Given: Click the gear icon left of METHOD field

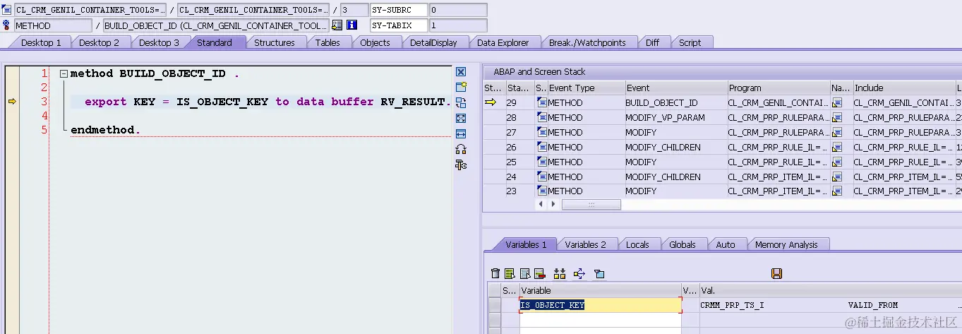Looking at the screenshot, I should pyautogui.click(x=6, y=25).
